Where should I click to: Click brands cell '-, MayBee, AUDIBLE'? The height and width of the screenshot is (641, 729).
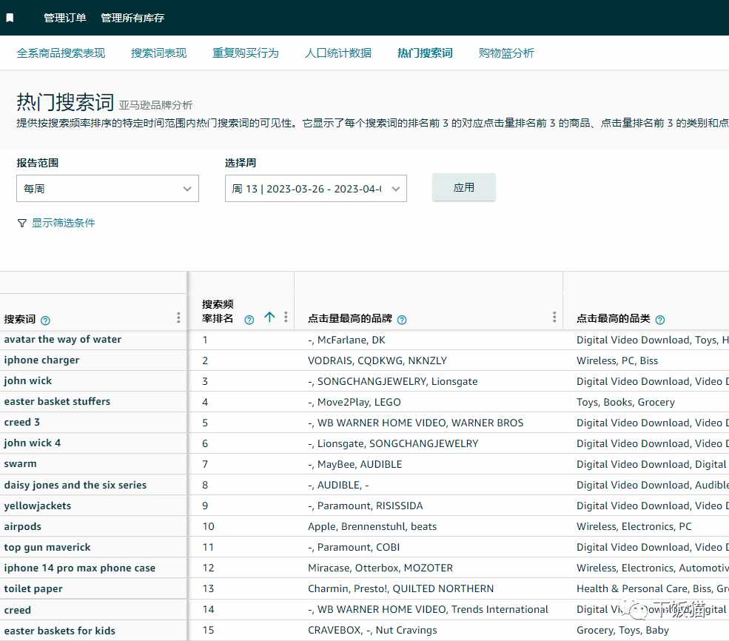(355, 464)
